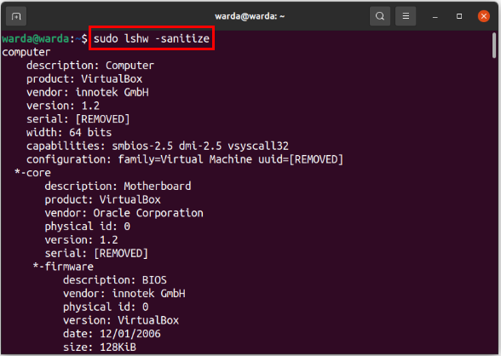This screenshot has height=356, width=501.
Task: Click the vertical scrollbar handle
Action: coord(494,45)
